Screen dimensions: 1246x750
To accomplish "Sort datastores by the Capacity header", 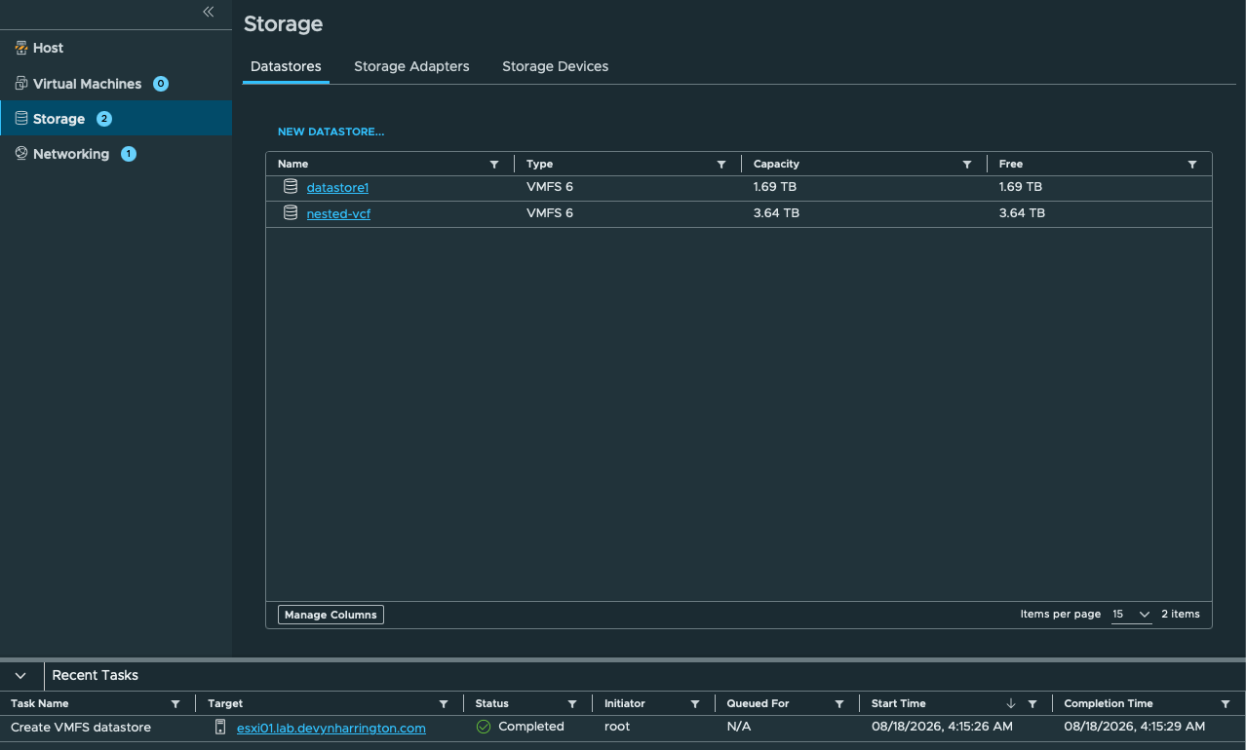I will [x=776, y=165].
